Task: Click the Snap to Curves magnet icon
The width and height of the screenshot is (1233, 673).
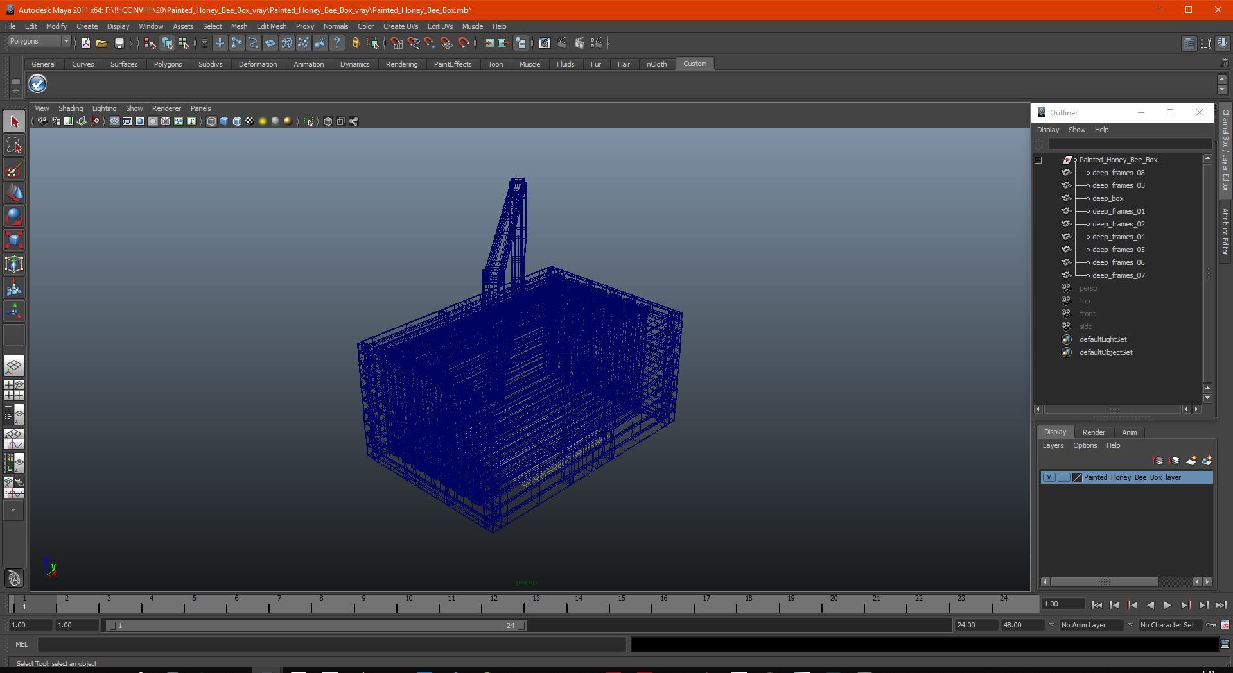Action: [413, 43]
